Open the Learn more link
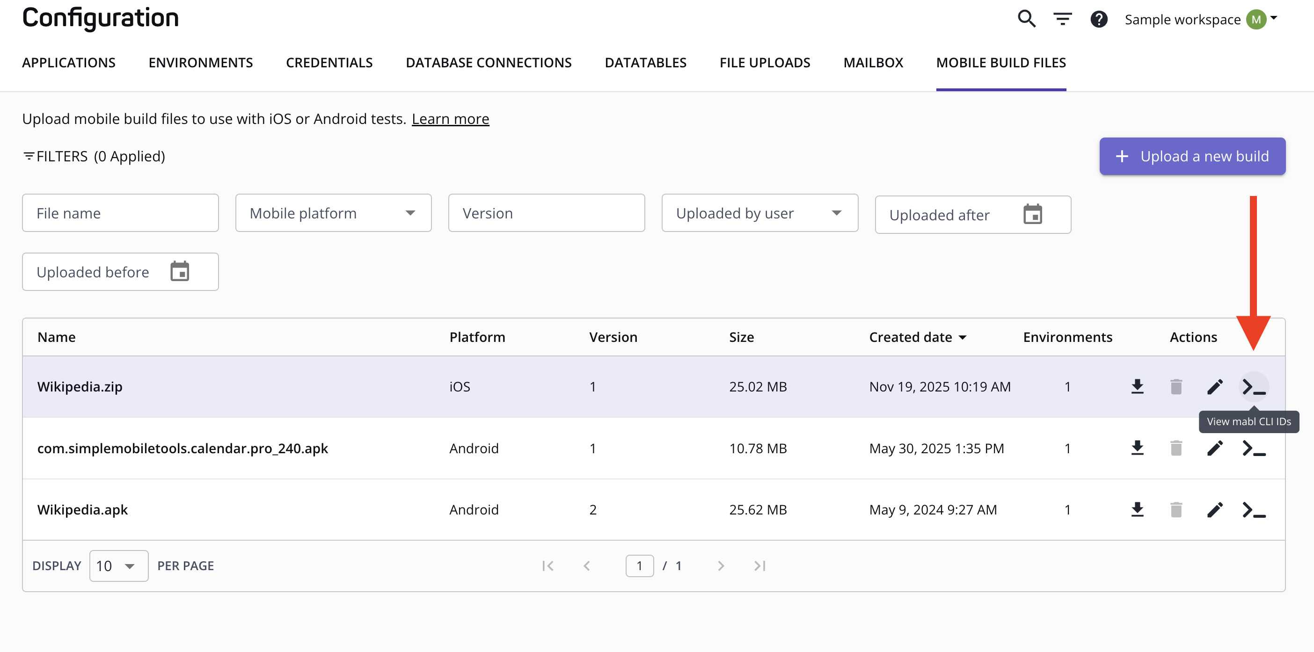Screen dimensions: 1314x652 (x=450, y=119)
